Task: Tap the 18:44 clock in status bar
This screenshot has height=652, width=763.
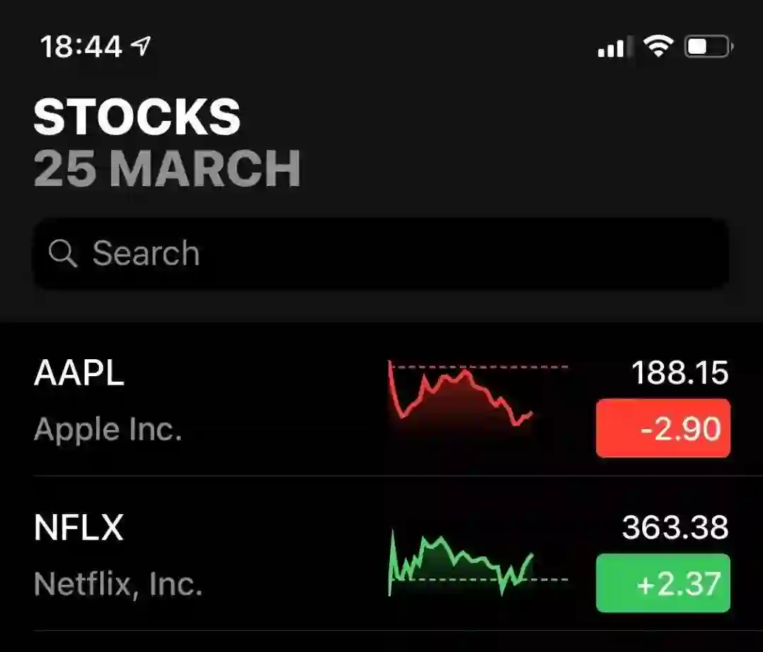Action: (81, 47)
